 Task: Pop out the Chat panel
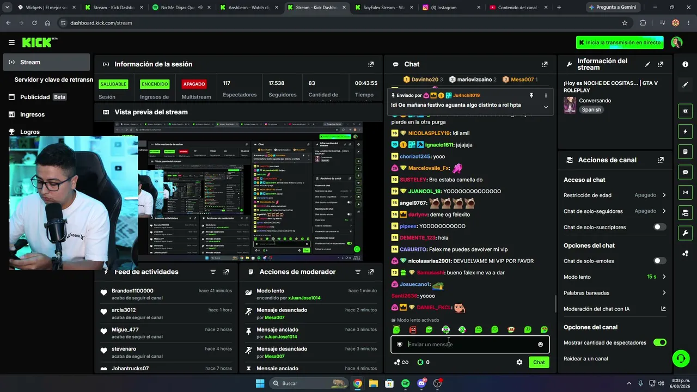(x=545, y=64)
